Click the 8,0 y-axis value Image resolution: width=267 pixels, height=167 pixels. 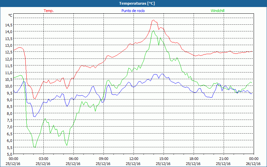tap(10, 113)
